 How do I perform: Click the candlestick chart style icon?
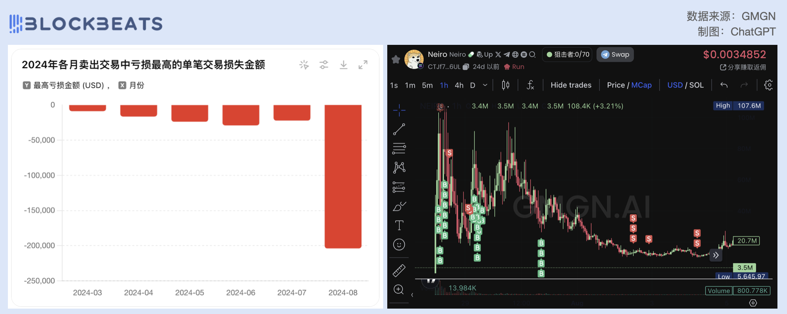click(505, 85)
